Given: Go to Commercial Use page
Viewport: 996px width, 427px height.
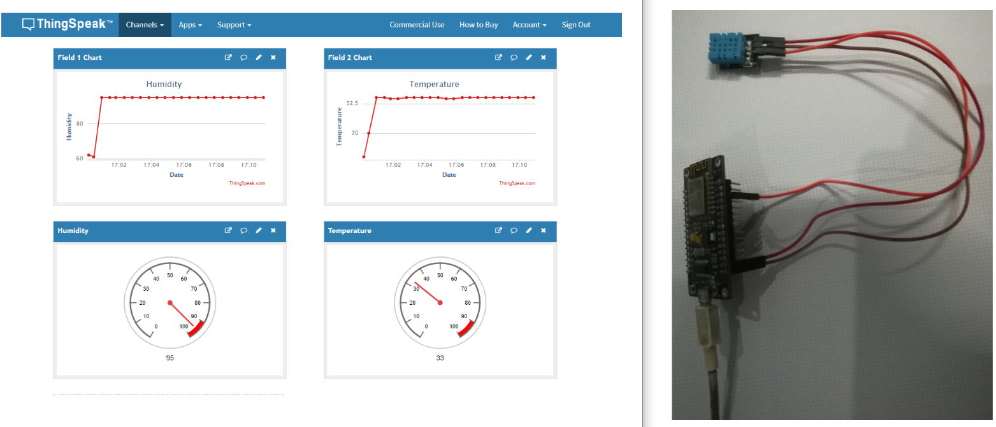Looking at the screenshot, I should pyautogui.click(x=417, y=25).
